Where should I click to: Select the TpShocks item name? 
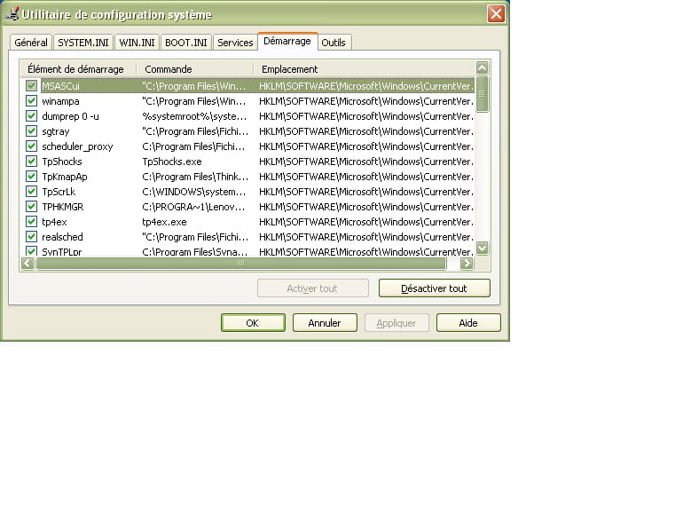(62, 162)
